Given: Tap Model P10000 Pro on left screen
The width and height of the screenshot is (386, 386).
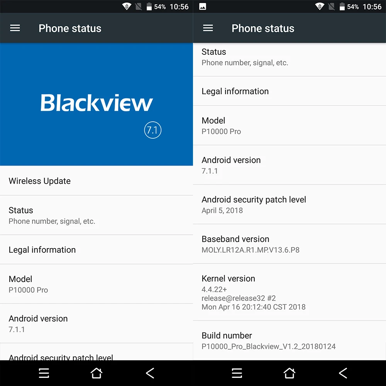Looking at the screenshot, I should (x=96, y=284).
